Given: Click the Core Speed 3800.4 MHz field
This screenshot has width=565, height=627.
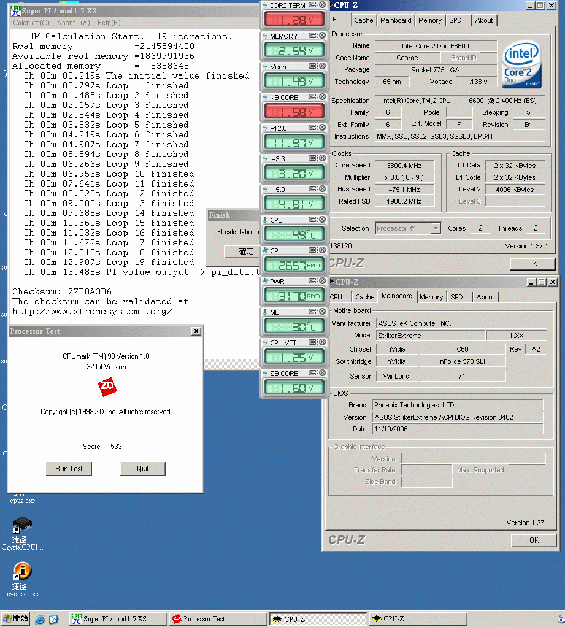Looking at the screenshot, I should click(404, 166).
